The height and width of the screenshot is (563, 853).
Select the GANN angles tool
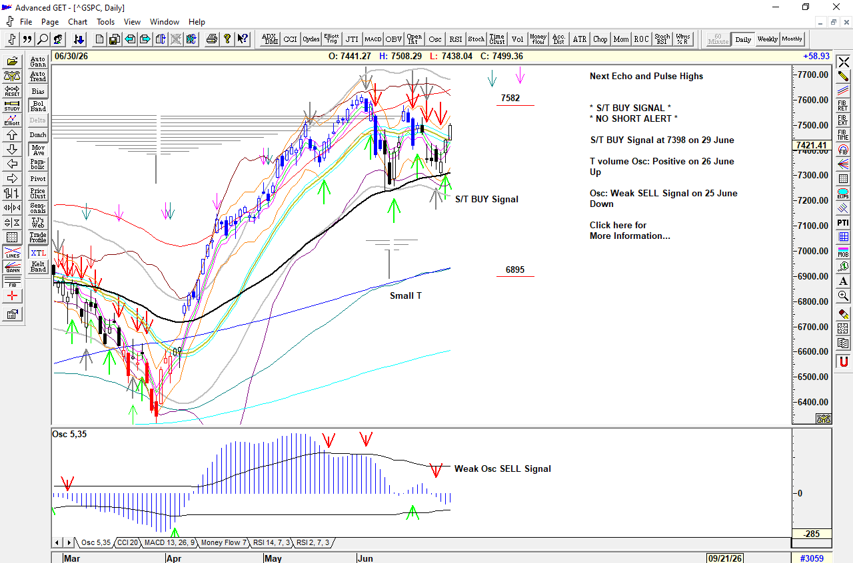tap(12, 268)
